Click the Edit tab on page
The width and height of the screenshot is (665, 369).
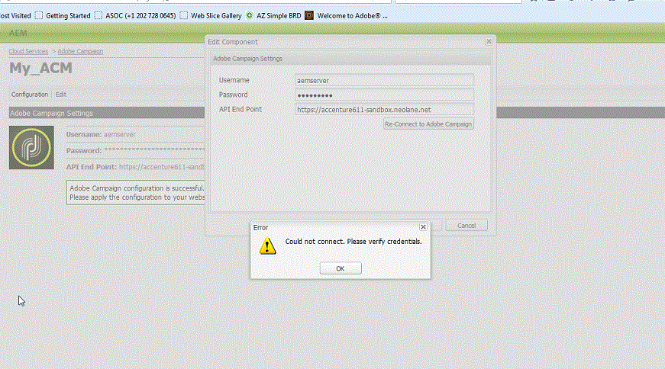(x=60, y=94)
